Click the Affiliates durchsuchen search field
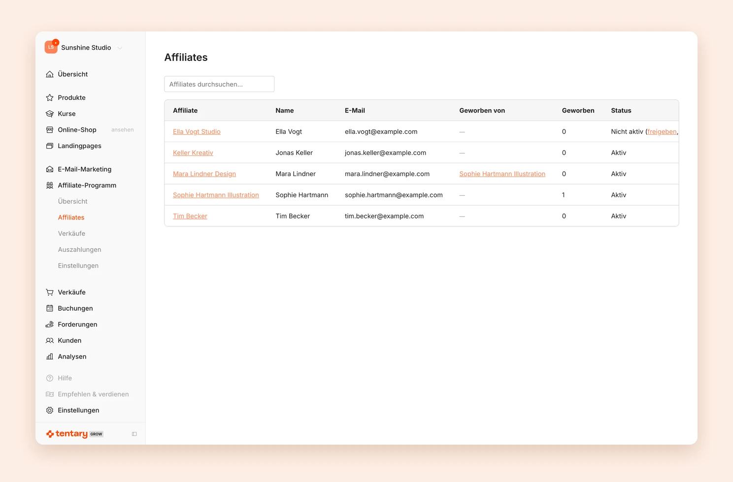The image size is (733, 482). coord(219,84)
